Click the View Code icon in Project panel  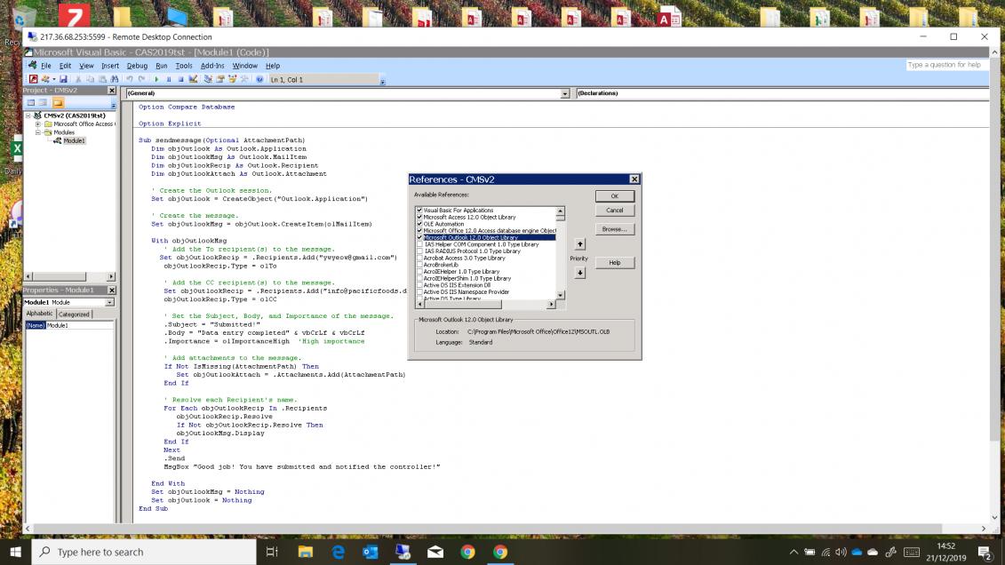click(x=30, y=102)
